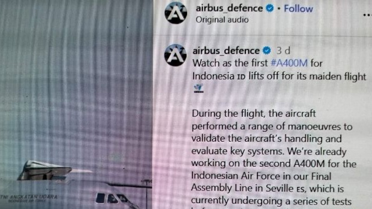Click verified badge next to header username
The width and height of the screenshot is (372, 209).
(270, 9)
